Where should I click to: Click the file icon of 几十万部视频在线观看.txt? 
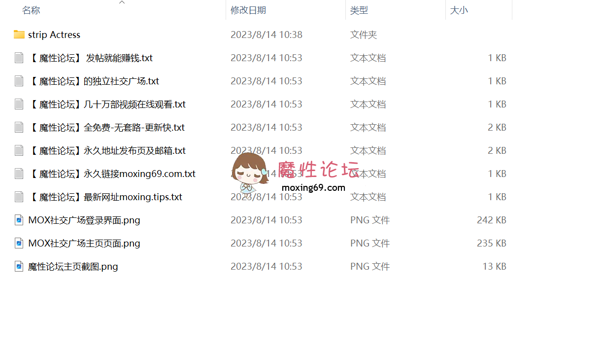(19, 104)
